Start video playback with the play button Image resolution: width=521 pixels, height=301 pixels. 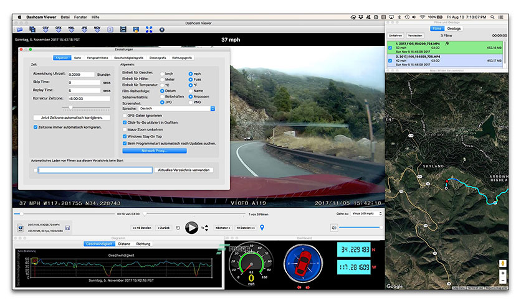coord(191,228)
